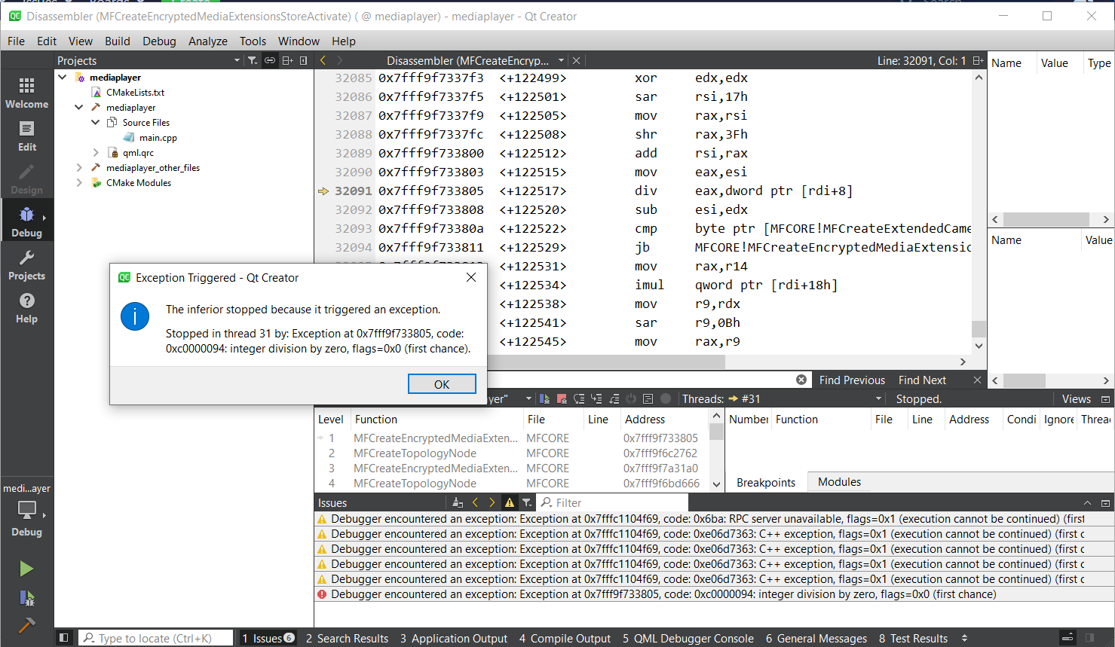Switch to the Breakpoints tab

coord(766,483)
